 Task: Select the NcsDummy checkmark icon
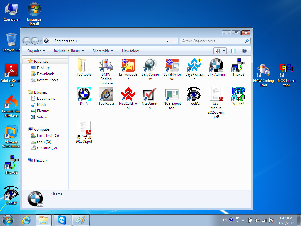tap(150, 94)
